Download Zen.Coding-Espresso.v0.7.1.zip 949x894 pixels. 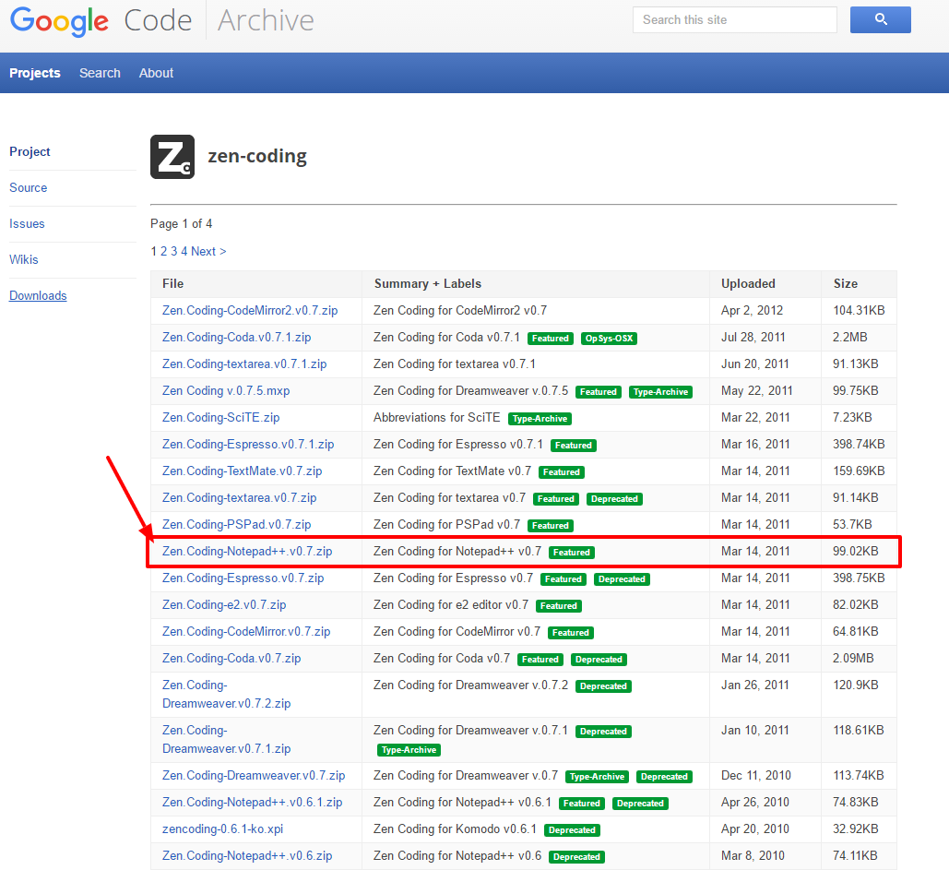click(248, 445)
